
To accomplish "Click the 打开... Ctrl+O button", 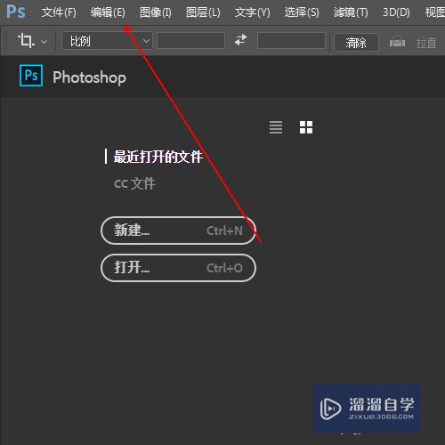I will [178, 268].
